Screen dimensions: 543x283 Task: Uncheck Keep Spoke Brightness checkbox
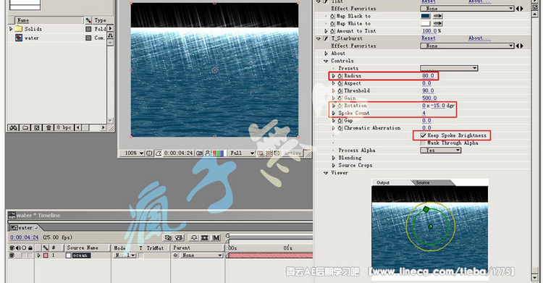pos(424,135)
